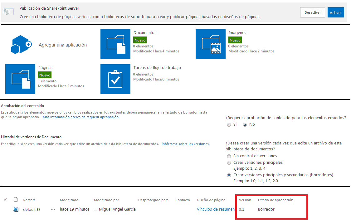Click the 1 elemento count under Páginas
This screenshot has height=224, width=351.
47,81
